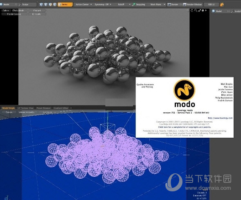Image resolution: width=241 pixels, height=200 pixels.
Task: Open the preview settings gear icon
Action: click(x=203, y=10)
